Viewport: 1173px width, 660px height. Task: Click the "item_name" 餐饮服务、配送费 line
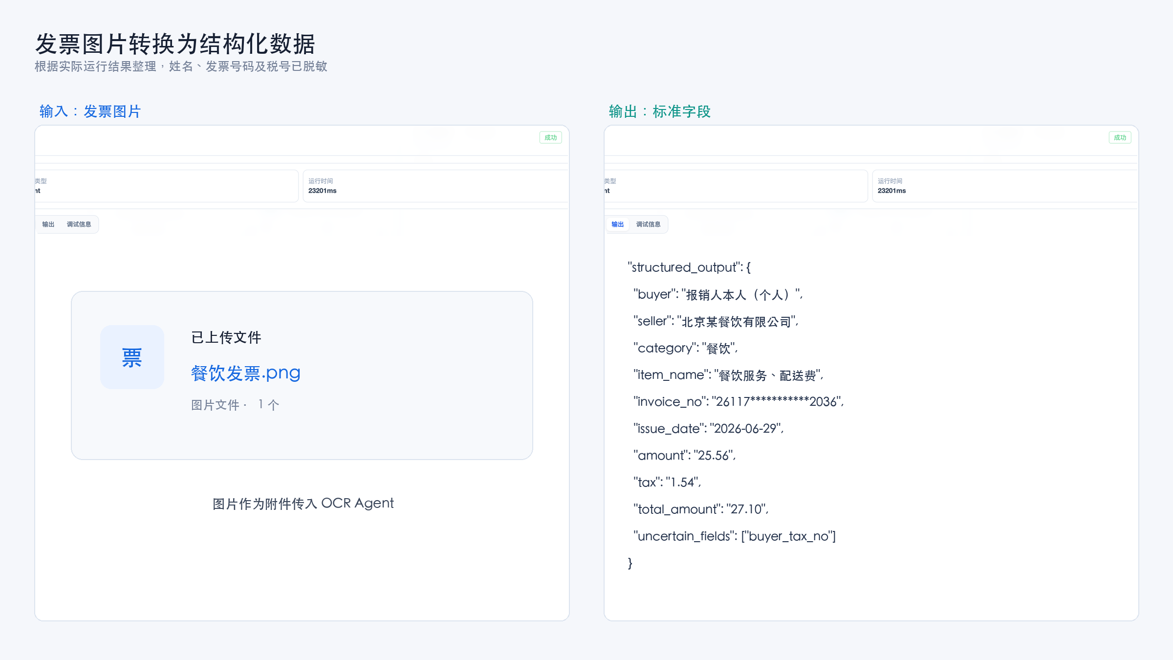click(729, 375)
